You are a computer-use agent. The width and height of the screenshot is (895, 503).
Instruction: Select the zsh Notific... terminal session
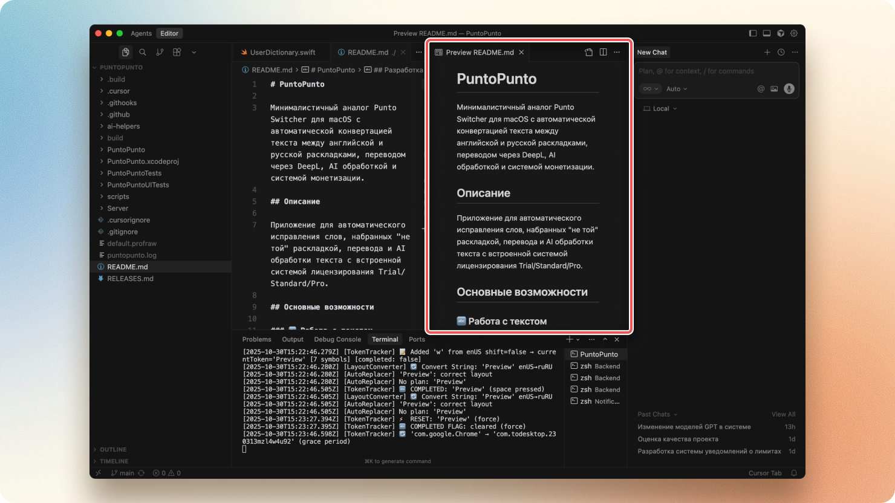[596, 401]
